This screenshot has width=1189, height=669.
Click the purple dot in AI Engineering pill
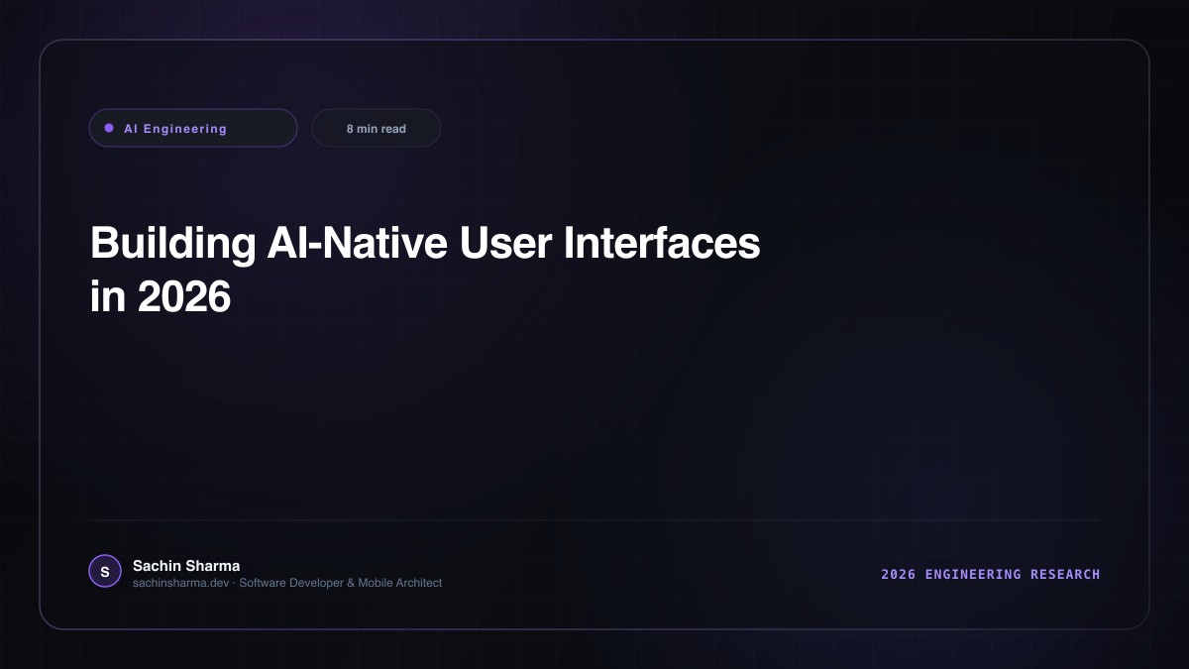tap(109, 128)
